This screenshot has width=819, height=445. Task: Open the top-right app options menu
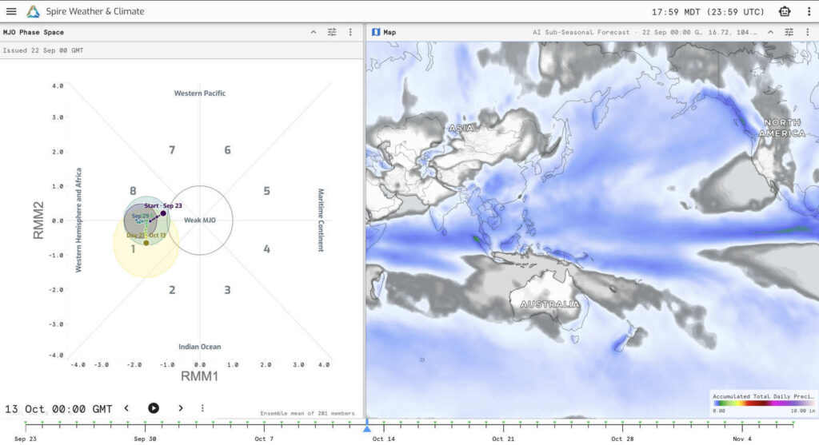[809, 11]
